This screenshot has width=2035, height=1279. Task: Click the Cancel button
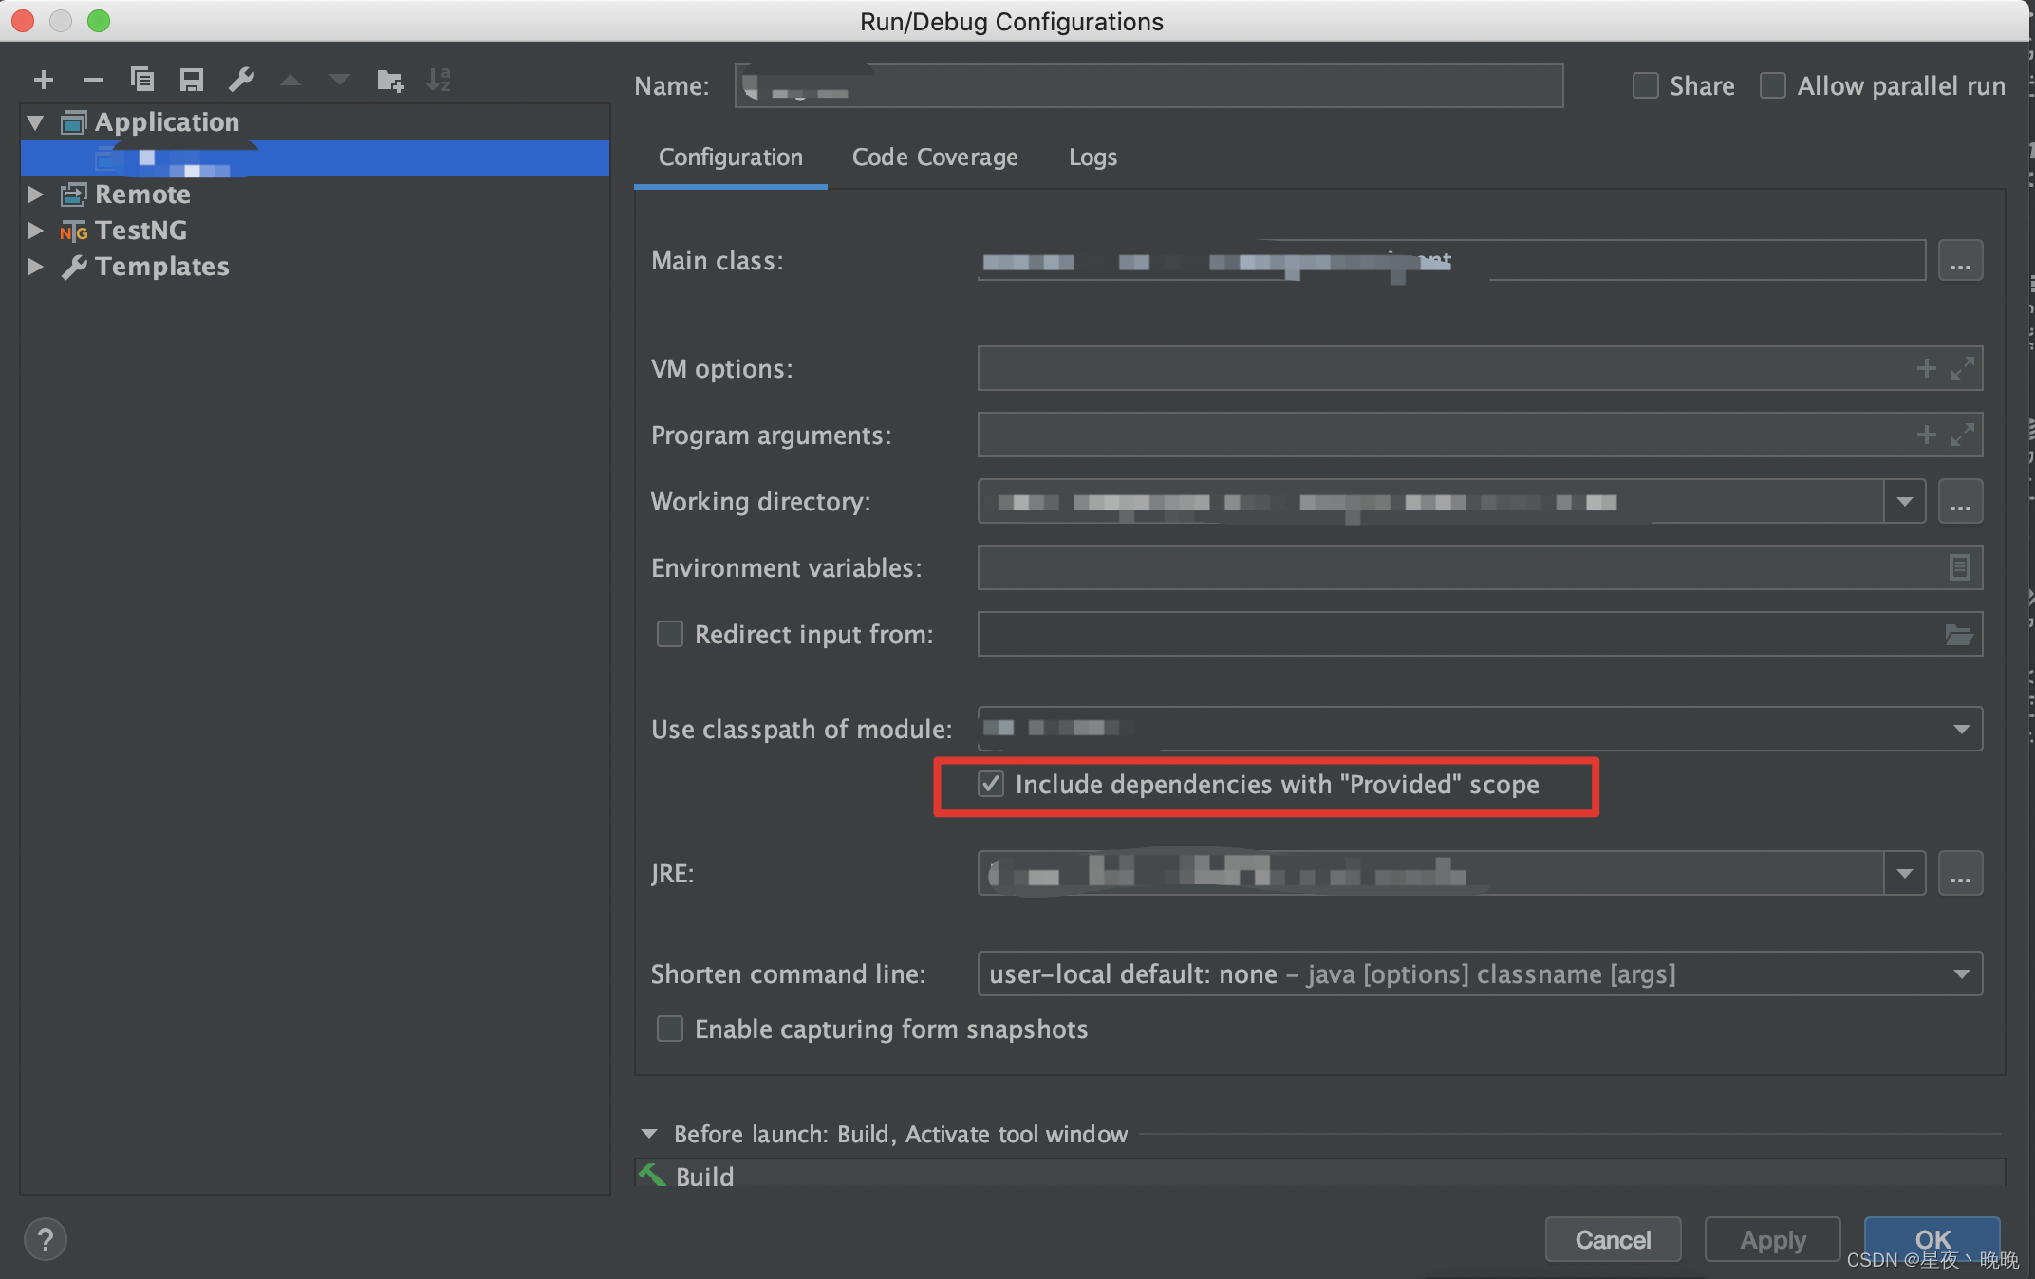pos(1613,1240)
